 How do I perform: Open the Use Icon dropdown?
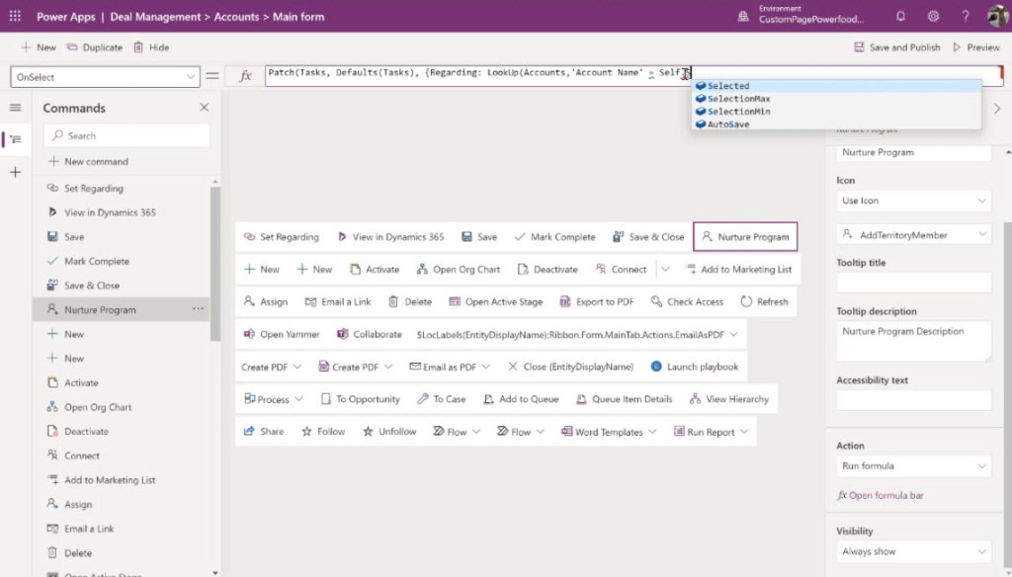click(913, 201)
